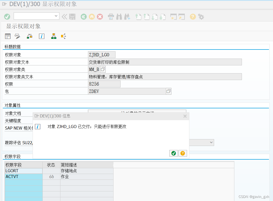Select the display/change glasses-pencil icon
273x201 pixels.
point(17,36)
